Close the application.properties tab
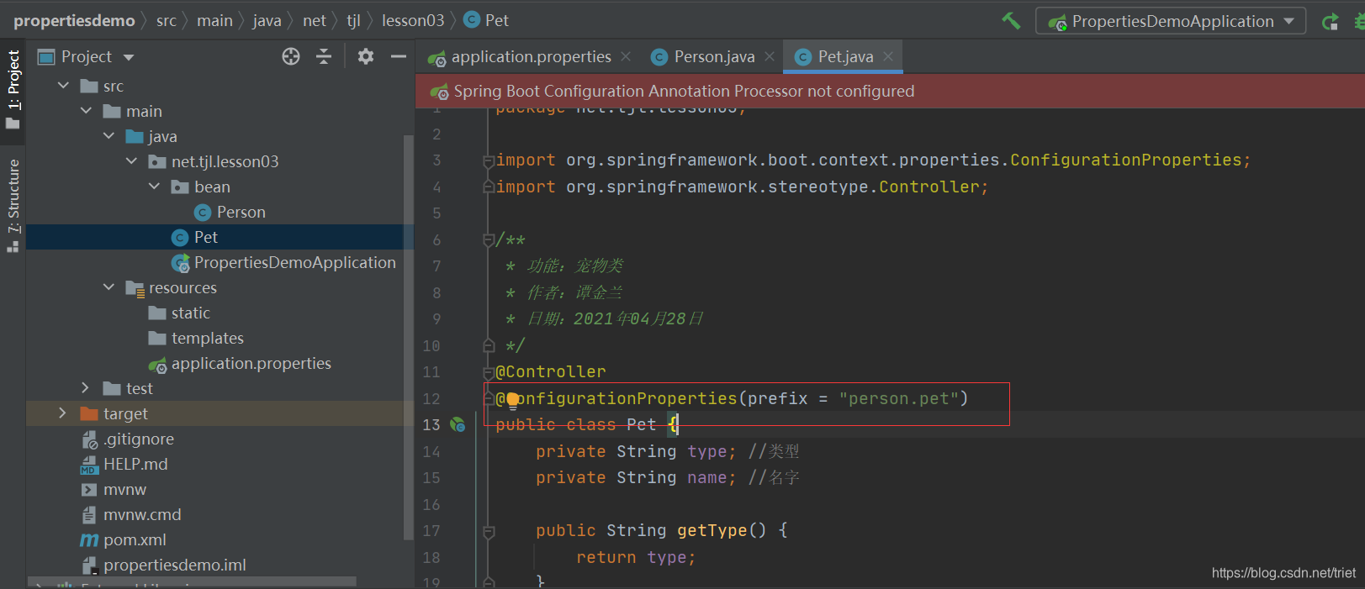The height and width of the screenshot is (589, 1365). 626,56
